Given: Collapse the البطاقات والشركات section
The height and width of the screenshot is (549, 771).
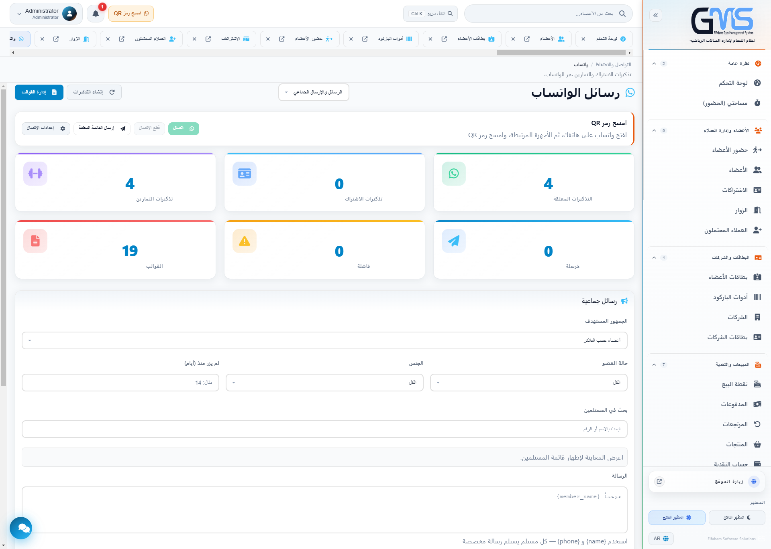Looking at the screenshot, I should [654, 257].
